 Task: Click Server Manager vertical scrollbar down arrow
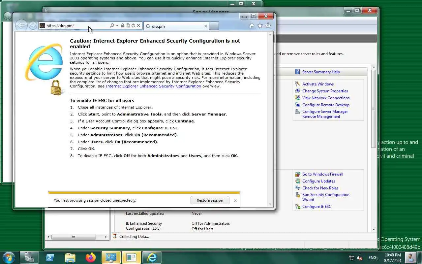pos(374,229)
